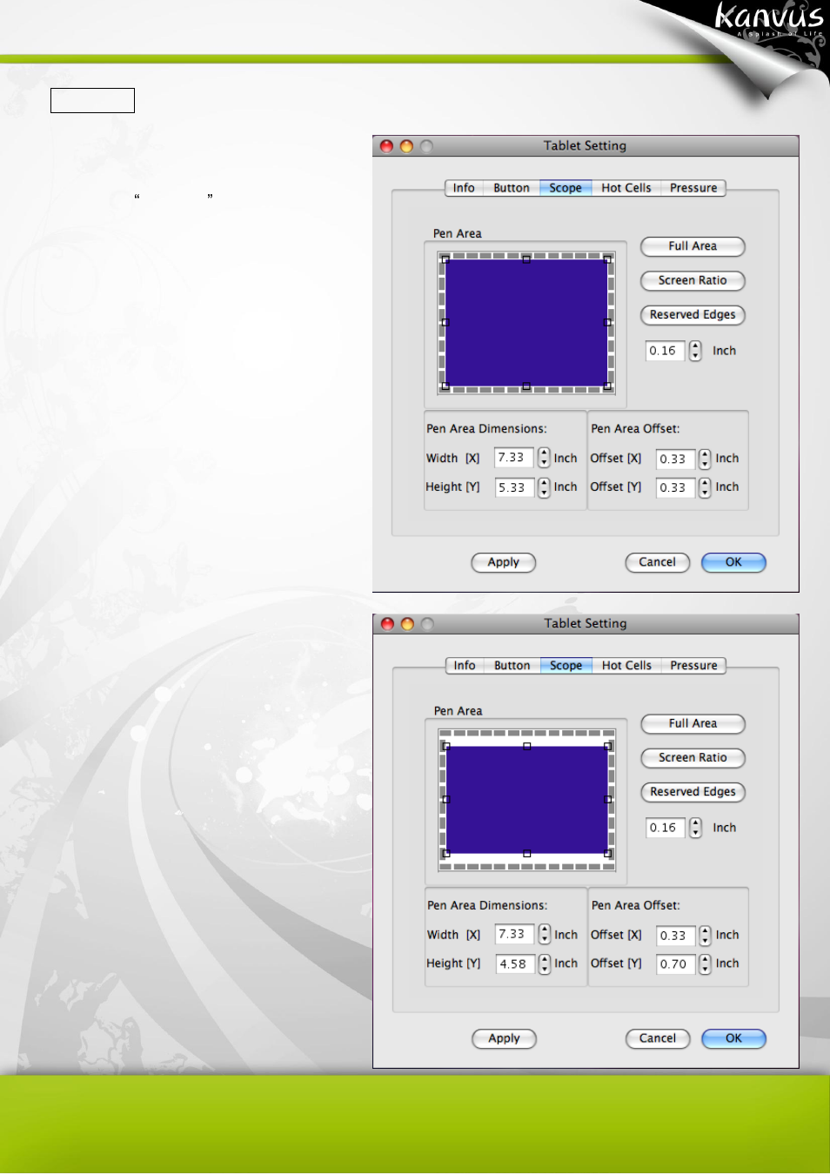Close the lower Tablet Setting window
Viewport: 830px width, 1175px height.
[388, 624]
